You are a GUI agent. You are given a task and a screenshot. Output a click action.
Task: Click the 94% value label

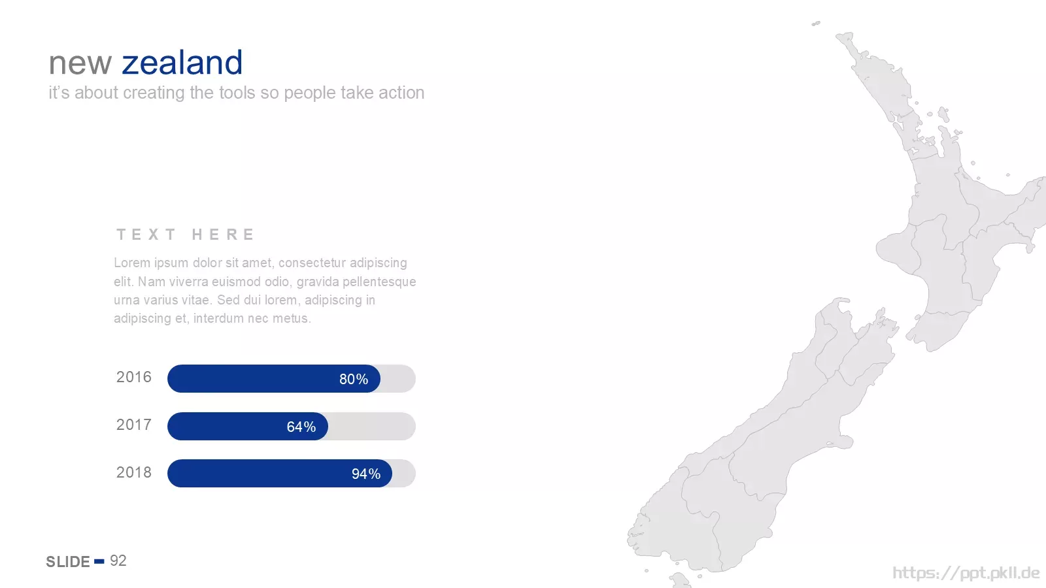(x=366, y=474)
